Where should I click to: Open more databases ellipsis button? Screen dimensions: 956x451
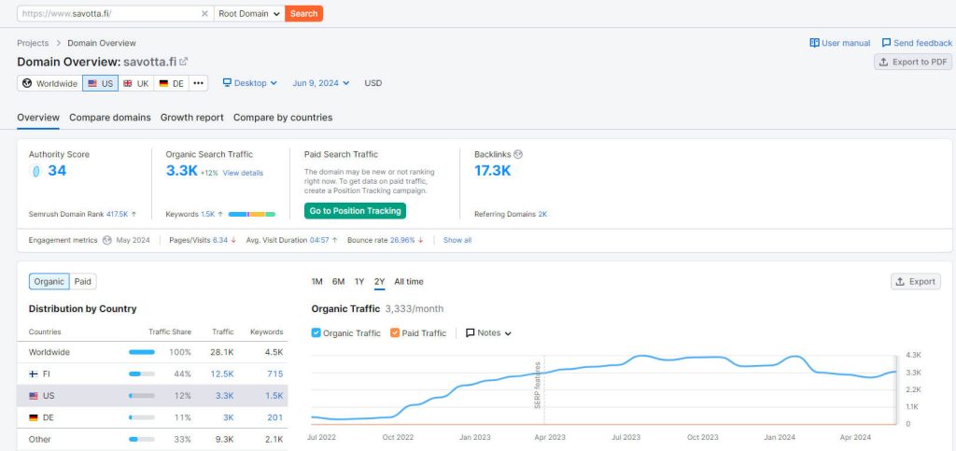(x=198, y=83)
